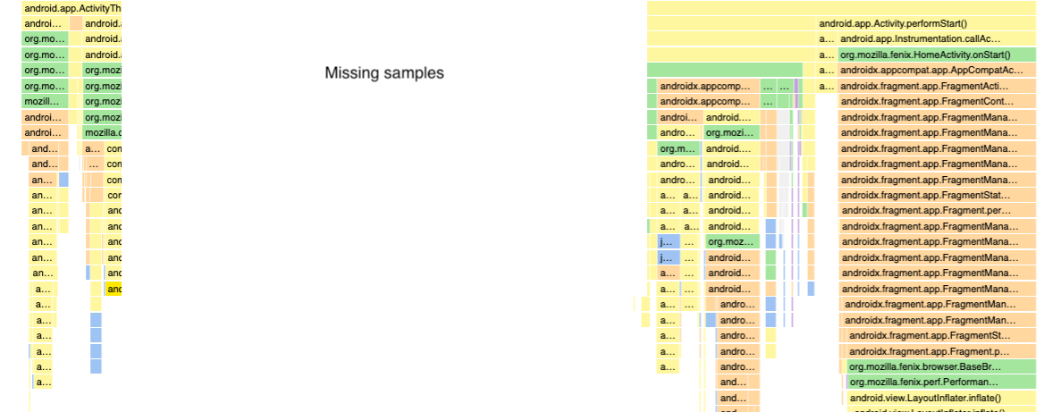Click org.mozilla.fenix.browser.BaseBr... frame
1053x412 pixels.
click(941, 367)
